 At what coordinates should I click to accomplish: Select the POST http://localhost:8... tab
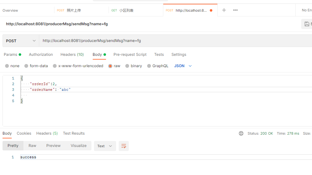tap(190, 10)
